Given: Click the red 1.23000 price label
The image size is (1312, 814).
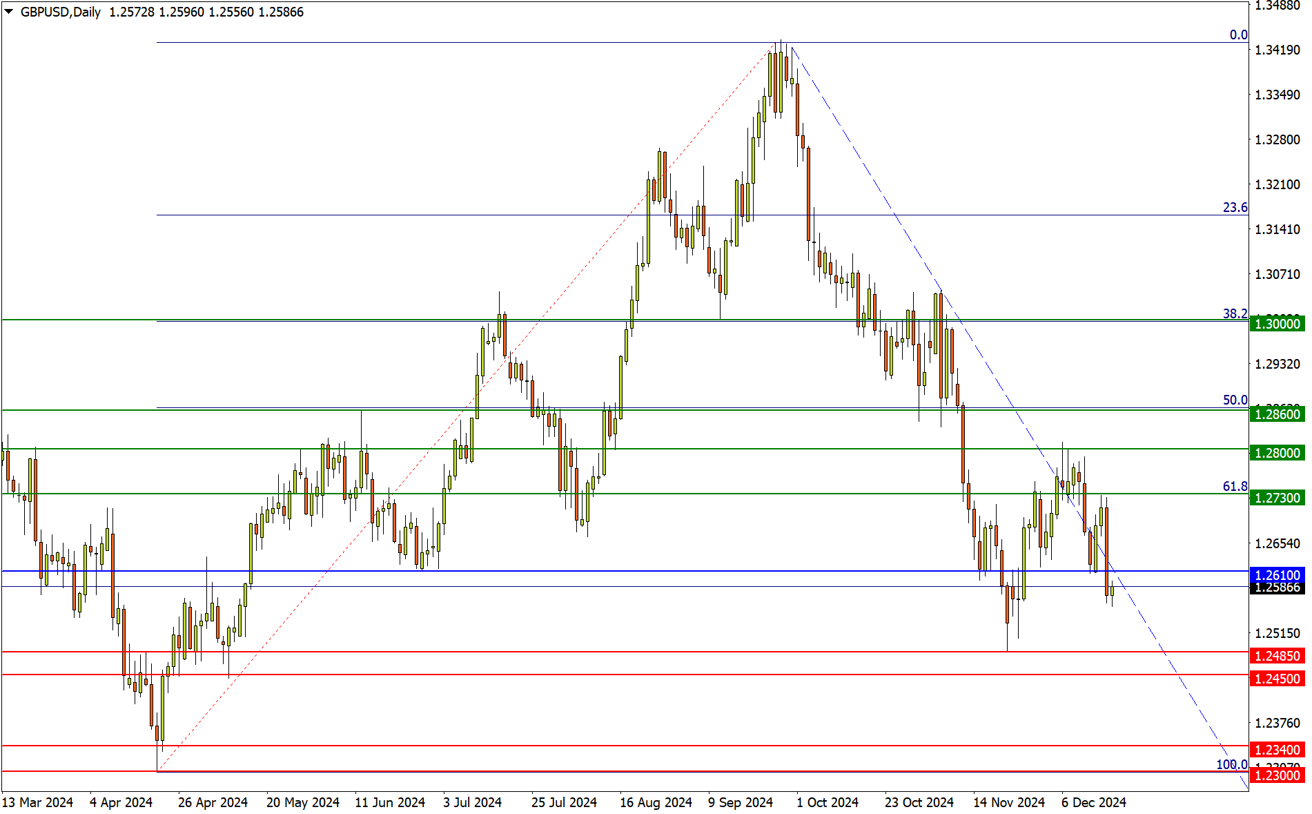Looking at the screenshot, I should (x=1277, y=775).
